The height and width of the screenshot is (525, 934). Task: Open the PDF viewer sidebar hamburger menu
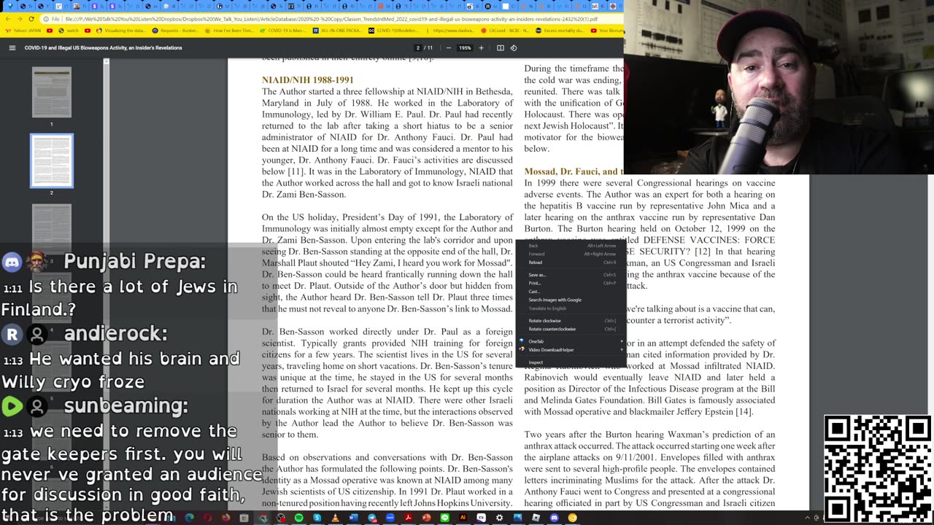12,48
